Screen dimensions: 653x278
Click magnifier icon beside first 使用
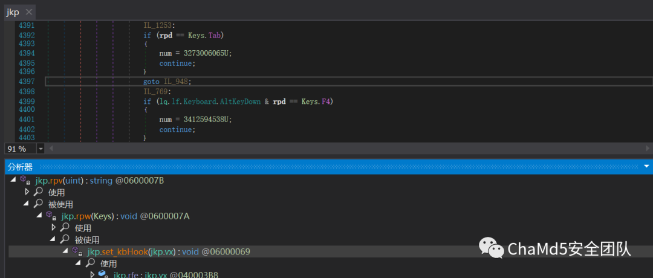click(x=39, y=192)
